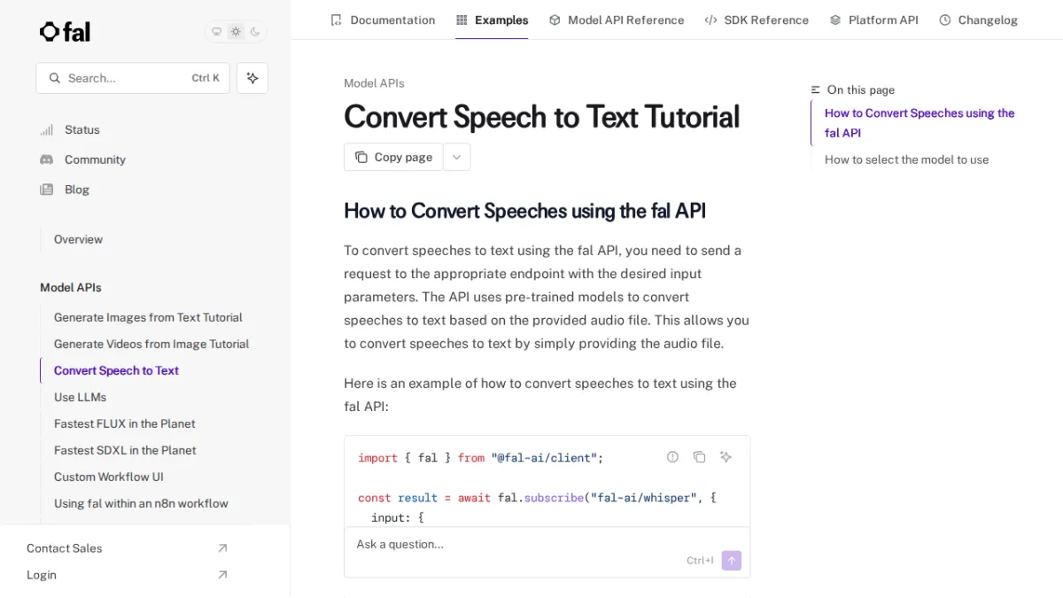Expand the Copy page dropdown chevron

(456, 157)
